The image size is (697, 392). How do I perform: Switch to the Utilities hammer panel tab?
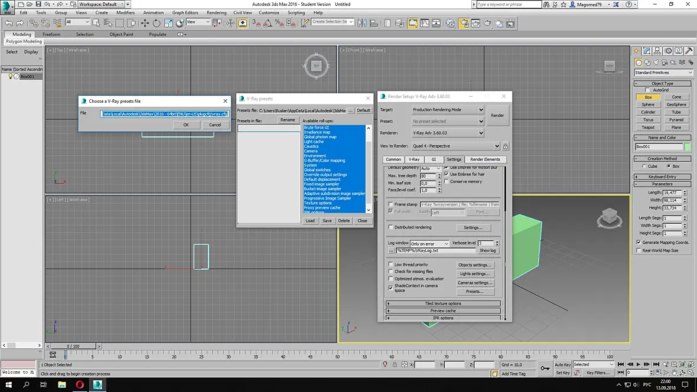(x=689, y=51)
